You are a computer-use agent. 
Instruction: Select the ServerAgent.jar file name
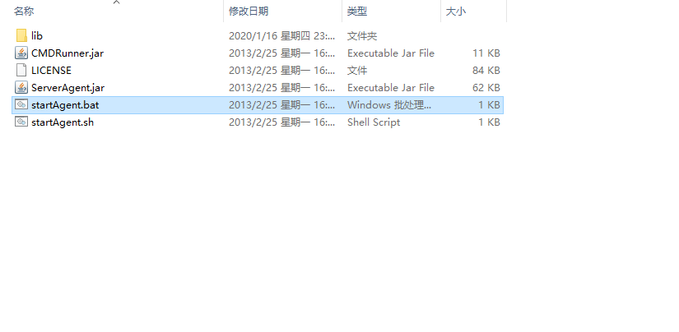(x=68, y=88)
